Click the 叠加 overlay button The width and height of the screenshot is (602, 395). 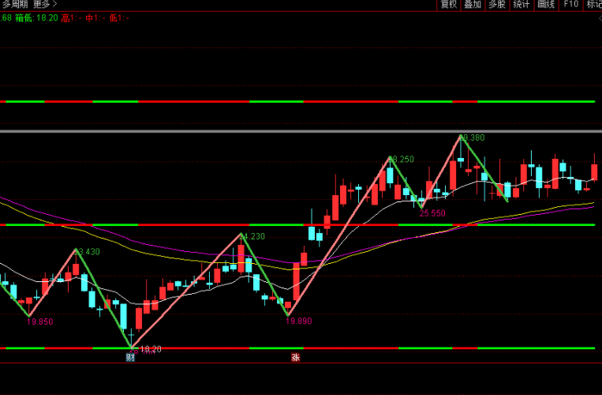point(473,5)
